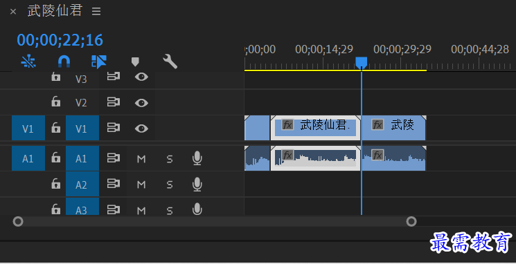Close the 武陵仙君 sequence tab
The image size is (516, 264).
pos(13,12)
